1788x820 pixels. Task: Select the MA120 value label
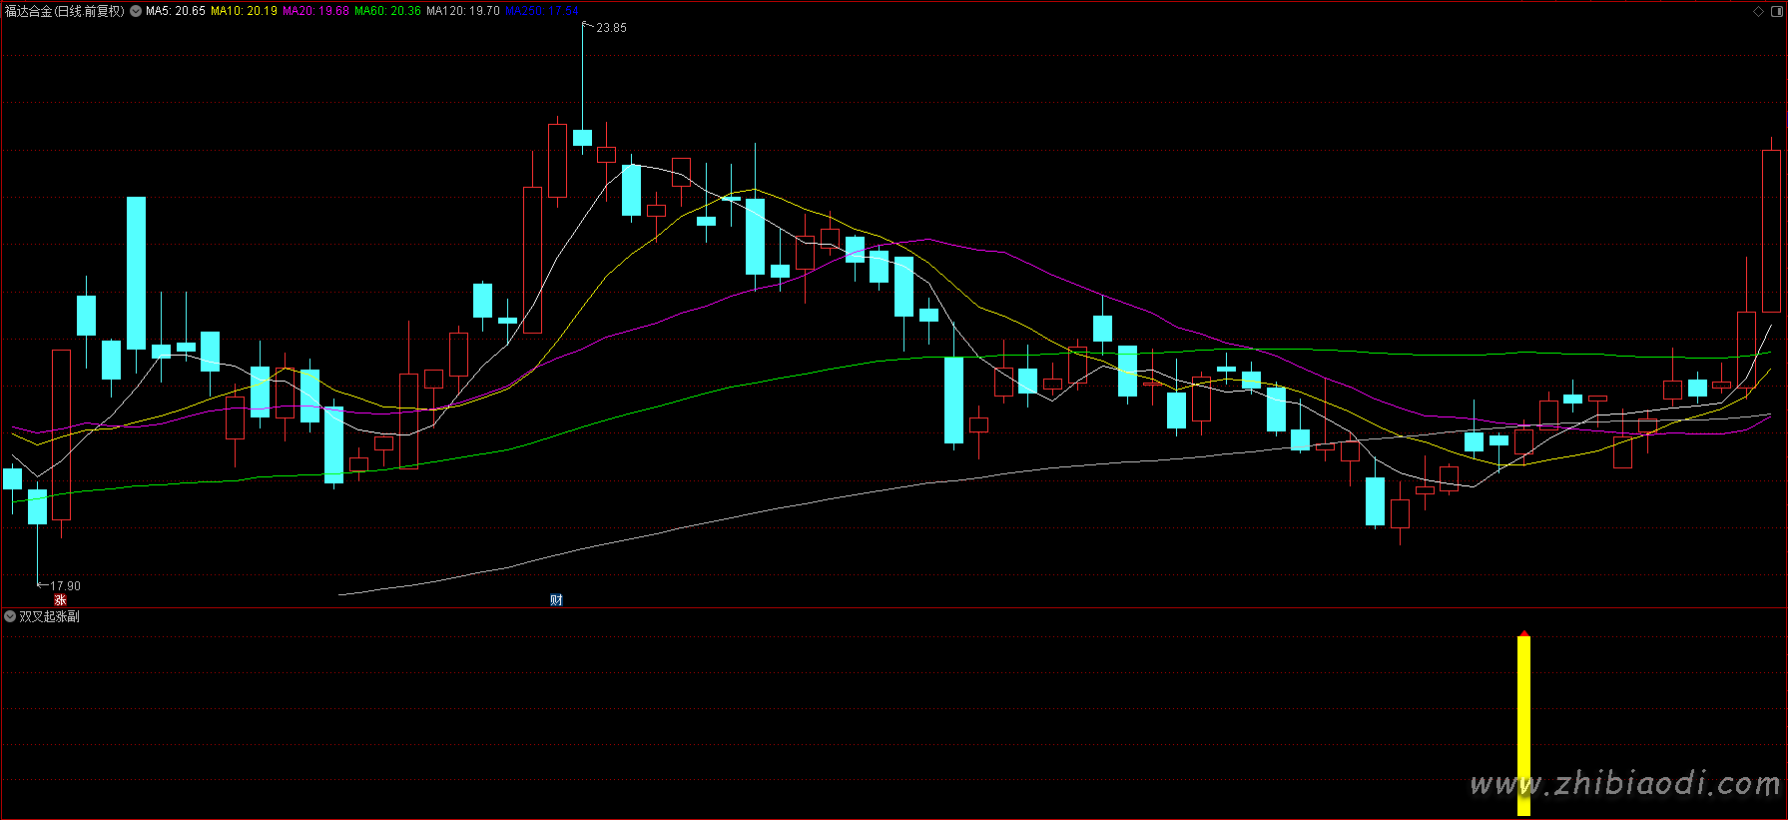pyautogui.click(x=463, y=12)
